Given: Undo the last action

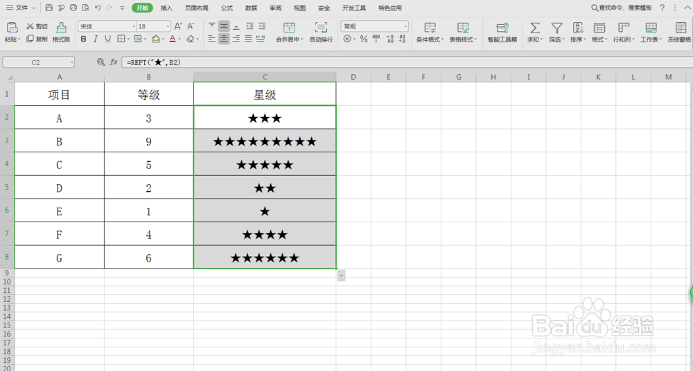Looking at the screenshot, I should click(98, 8).
